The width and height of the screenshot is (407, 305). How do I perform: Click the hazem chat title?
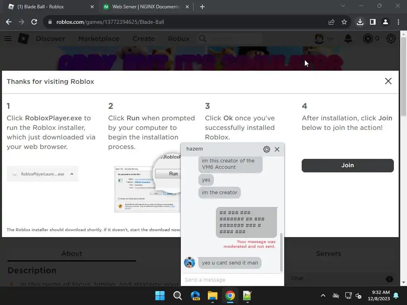(195, 149)
